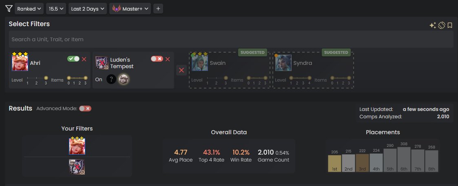The width and height of the screenshot is (458, 186).
Task: Click the 5th placement bar
Action: tap(390, 160)
